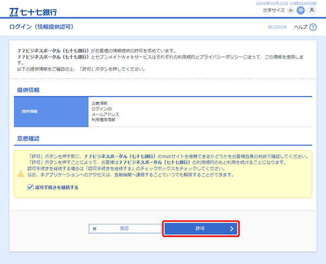Click the 拒否 button
This screenshot has width=326, height=264.
point(125,229)
